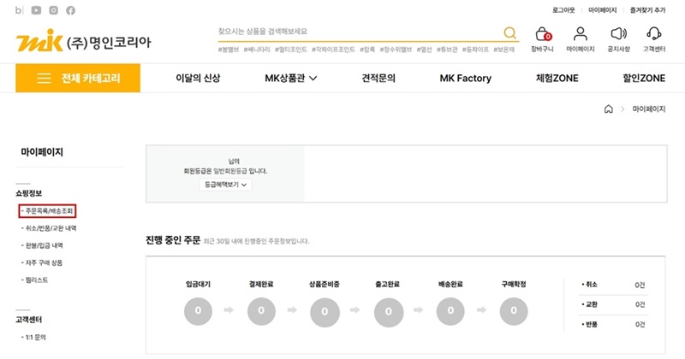Click the 즐겨찾기 추가 link
Image resolution: width=685 pixels, height=359 pixels.
[x=647, y=10]
